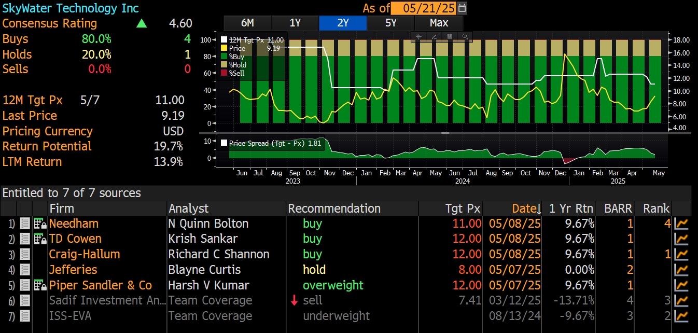Sort the table by the Date column
This screenshot has height=333, width=698.
[525, 208]
